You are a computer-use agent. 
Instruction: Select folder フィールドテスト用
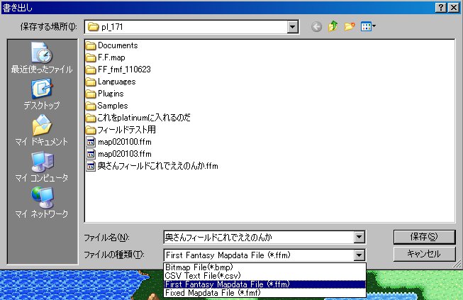point(121,130)
